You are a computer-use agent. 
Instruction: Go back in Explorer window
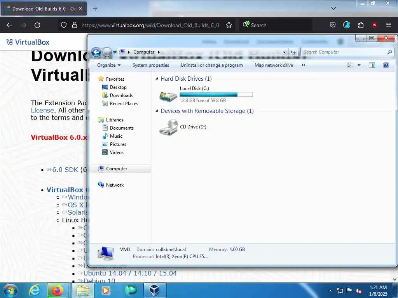point(96,52)
